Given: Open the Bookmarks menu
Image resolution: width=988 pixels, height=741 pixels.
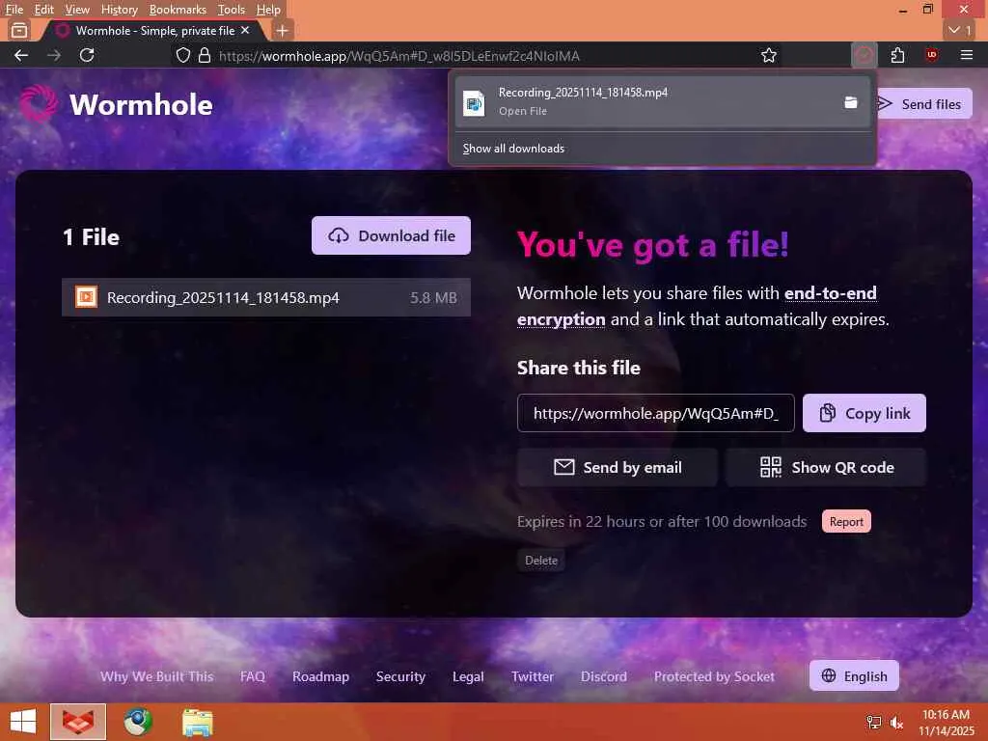Looking at the screenshot, I should tap(178, 10).
